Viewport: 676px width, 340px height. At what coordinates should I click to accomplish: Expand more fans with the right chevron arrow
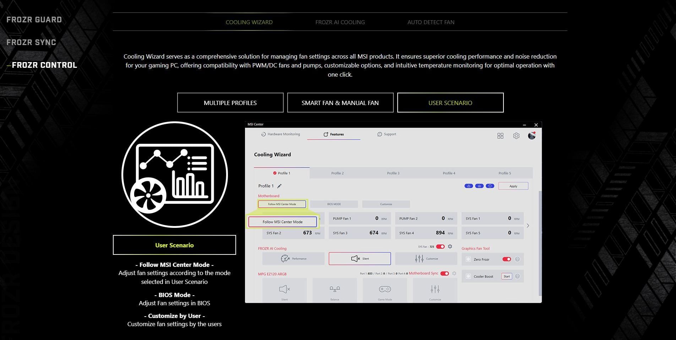coord(528,226)
